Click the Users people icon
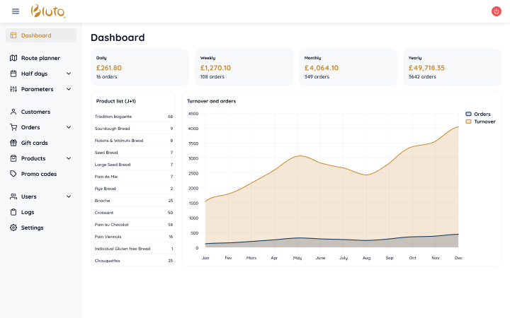This screenshot has width=510, height=318. tap(13, 196)
